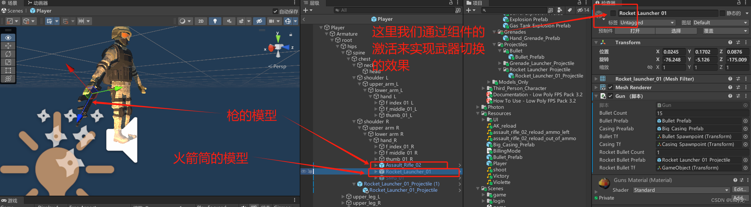Click the Gizmos sphere icon
Screen dimensions: 751x207
click(288, 21)
